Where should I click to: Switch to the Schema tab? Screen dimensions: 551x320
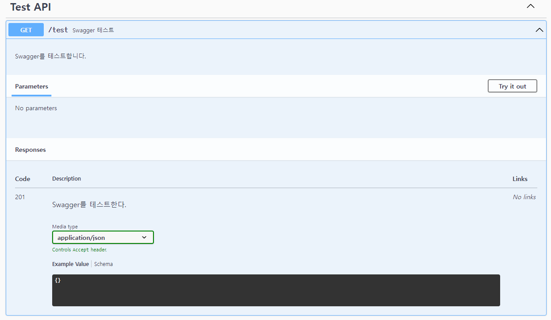point(103,264)
